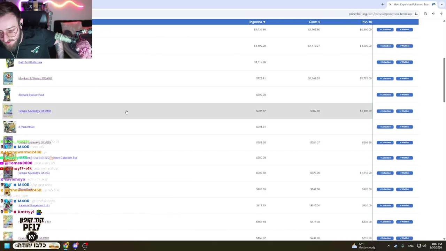Add Magikarp & Wailord GX #161 to Wishlist

point(405,78)
